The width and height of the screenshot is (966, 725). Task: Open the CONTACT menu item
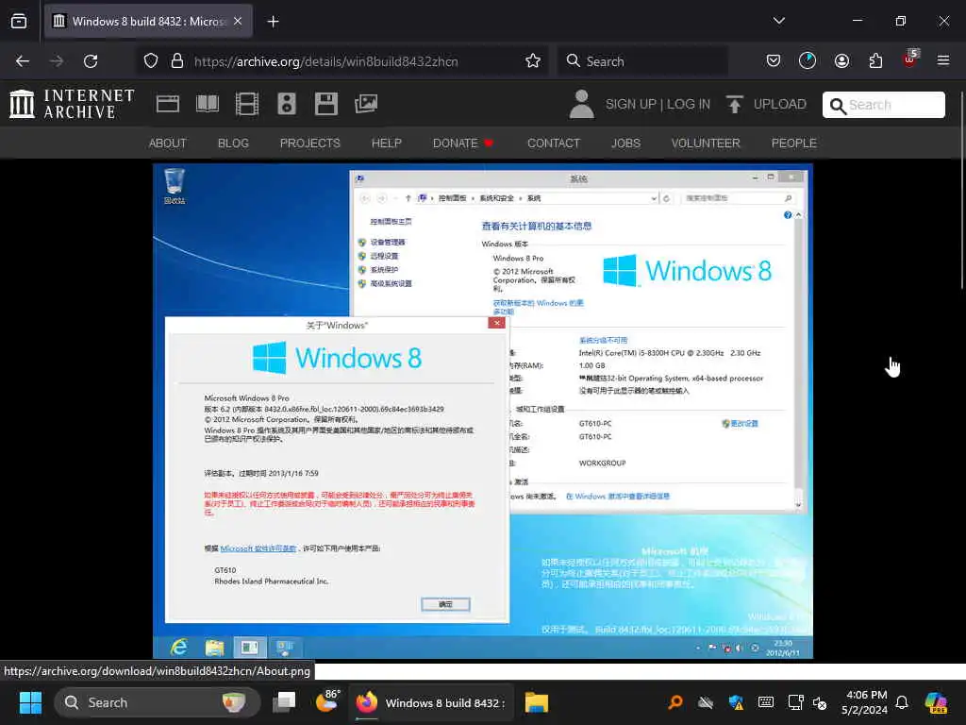(553, 143)
